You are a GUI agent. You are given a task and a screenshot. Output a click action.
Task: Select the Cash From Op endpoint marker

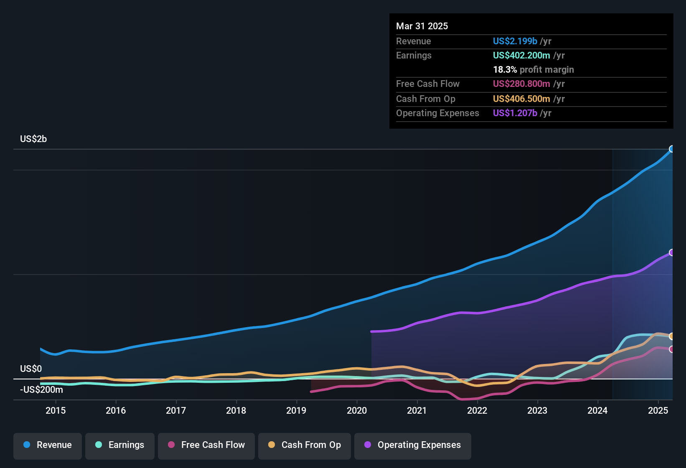coord(672,336)
